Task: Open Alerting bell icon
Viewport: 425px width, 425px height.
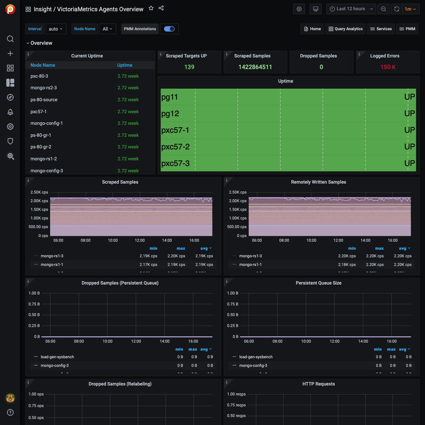Action: [10, 112]
